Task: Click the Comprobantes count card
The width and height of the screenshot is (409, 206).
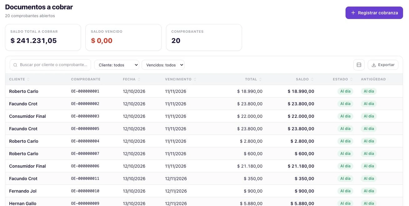Action: [x=204, y=37]
